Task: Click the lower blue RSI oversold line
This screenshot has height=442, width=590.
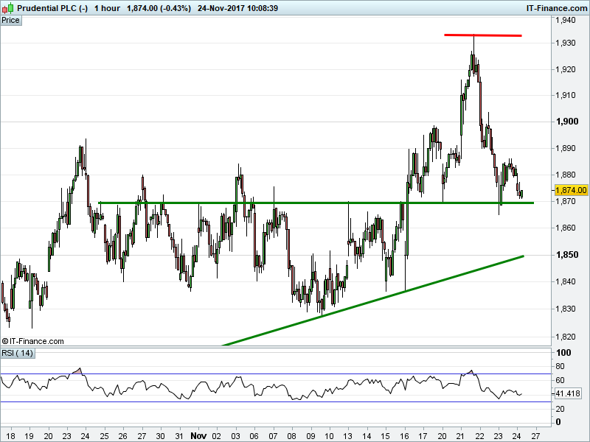Action: [276, 401]
